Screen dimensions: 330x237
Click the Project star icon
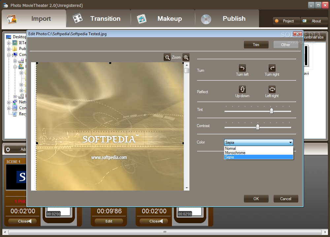pos(277,21)
